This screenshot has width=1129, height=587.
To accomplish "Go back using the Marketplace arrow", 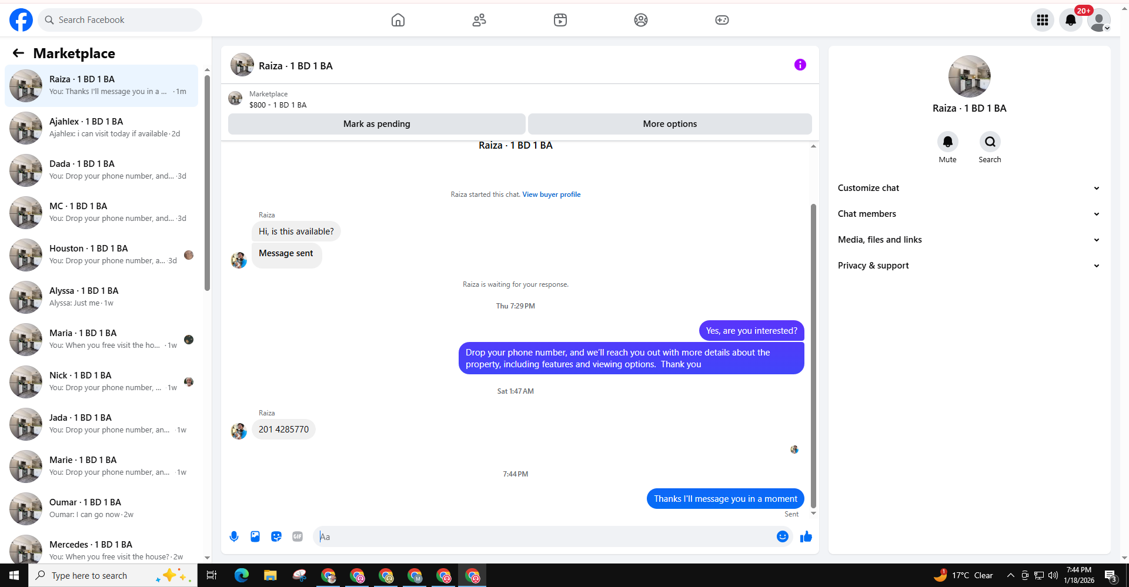I will pyautogui.click(x=18, y=53).
